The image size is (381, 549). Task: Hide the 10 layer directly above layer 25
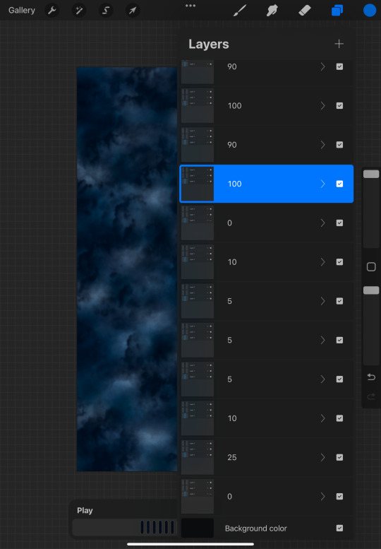(339, 418)
